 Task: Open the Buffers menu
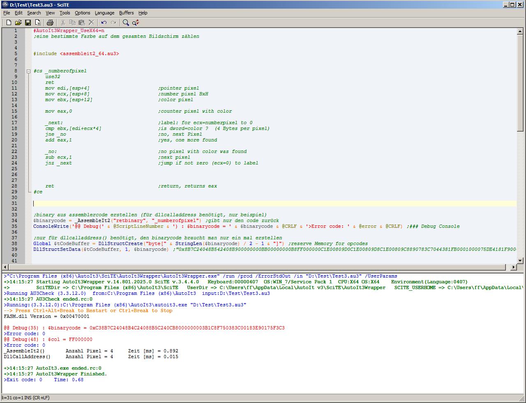(126, 13)
